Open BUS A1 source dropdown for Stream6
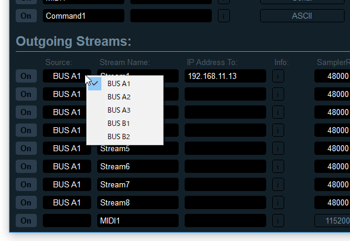 coord(67,166)
